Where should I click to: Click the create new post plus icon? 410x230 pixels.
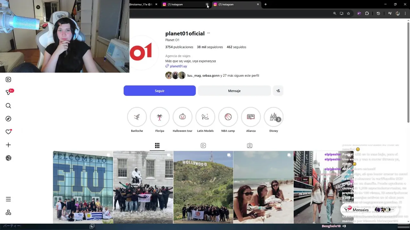8,145
